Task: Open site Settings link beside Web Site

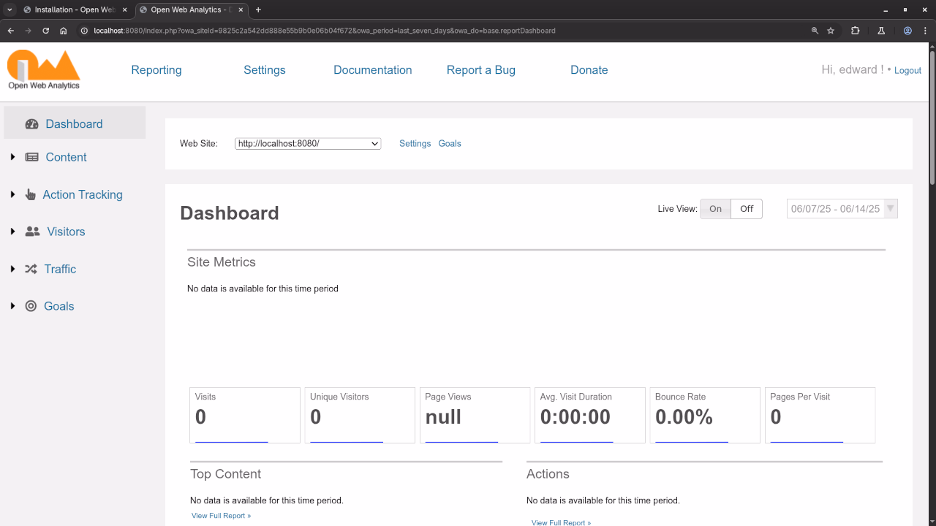Action: coord(415,144)
